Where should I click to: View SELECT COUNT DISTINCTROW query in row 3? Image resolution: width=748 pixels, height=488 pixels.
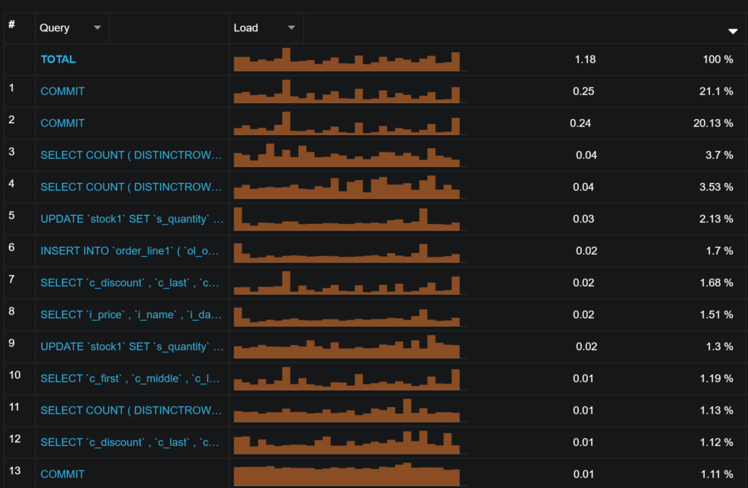point(131,155)
